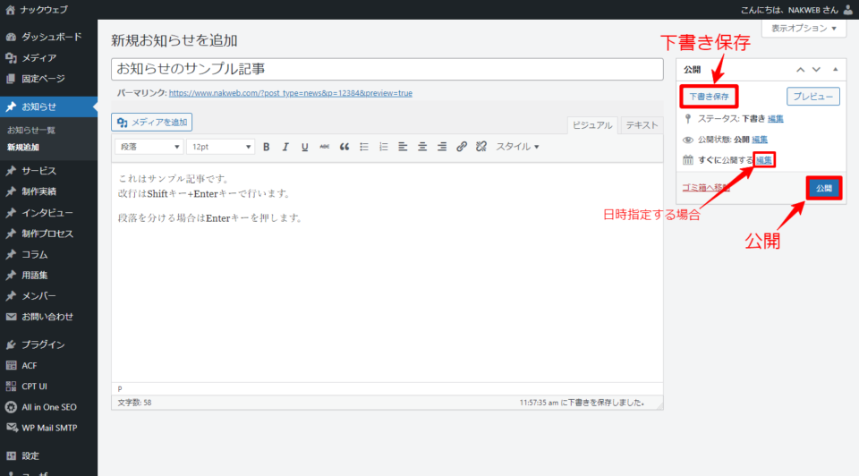The image size is (859, 476).
Task: Click the underline formatting icon
Action: 305,147
